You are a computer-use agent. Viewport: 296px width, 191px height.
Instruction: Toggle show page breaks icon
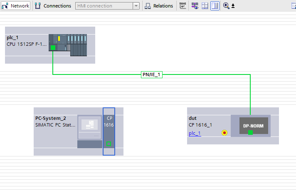click(205, 6)
